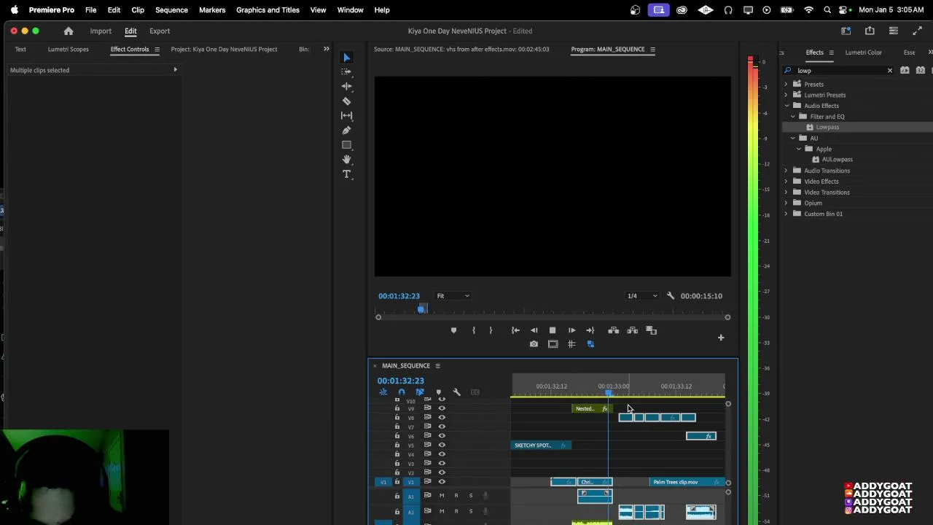The width and height of the screenshot is (933, 525).
Task: Select the Track Select Forward tool
Action: (x=347, y=71)
